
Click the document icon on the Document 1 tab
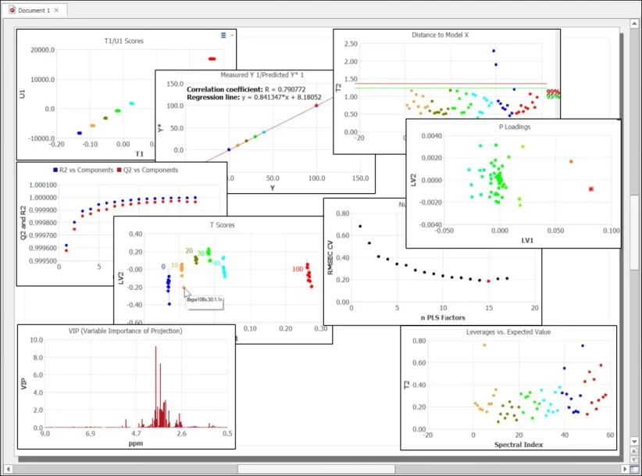12,9
